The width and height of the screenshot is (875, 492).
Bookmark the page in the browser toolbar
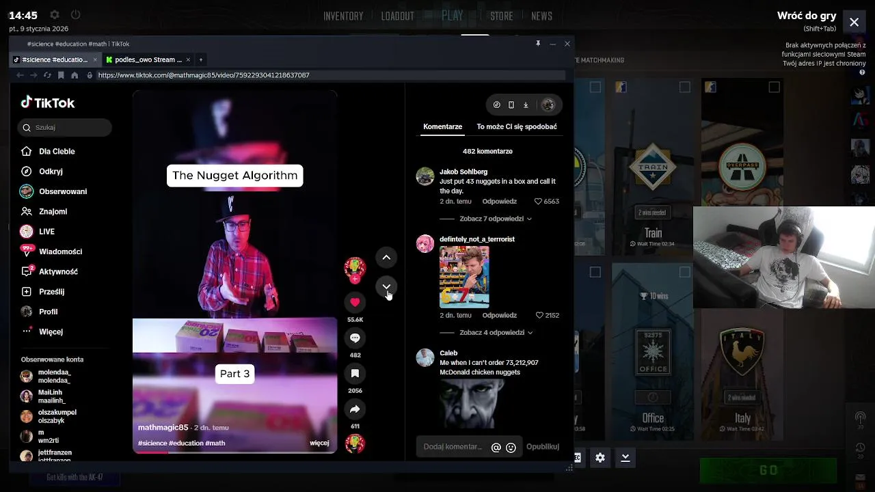pos(61,75)
